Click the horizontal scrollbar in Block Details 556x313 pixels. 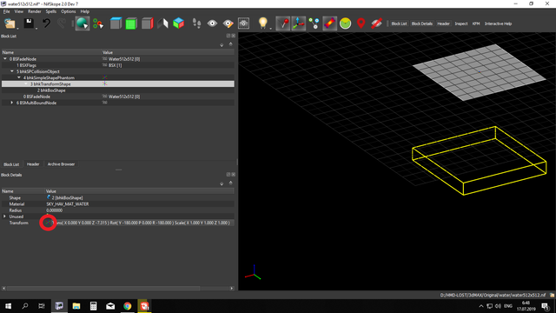point(103,289)
